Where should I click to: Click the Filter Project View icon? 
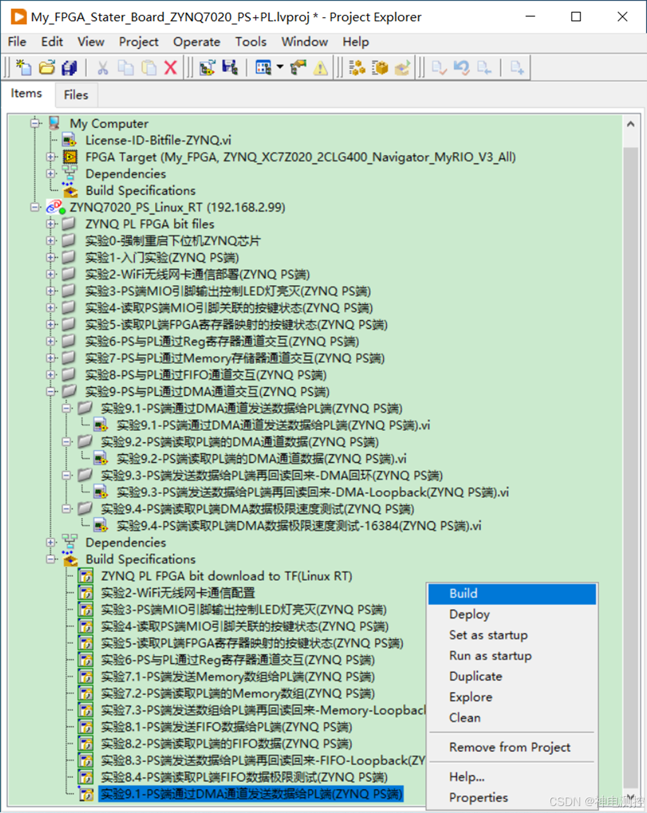point(263,67)
